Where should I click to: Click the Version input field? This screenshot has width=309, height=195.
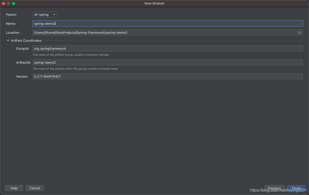point(168,76)
